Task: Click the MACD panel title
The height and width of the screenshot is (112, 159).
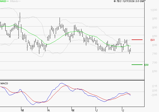Action: pyautogui.click(x=4, y=83)
